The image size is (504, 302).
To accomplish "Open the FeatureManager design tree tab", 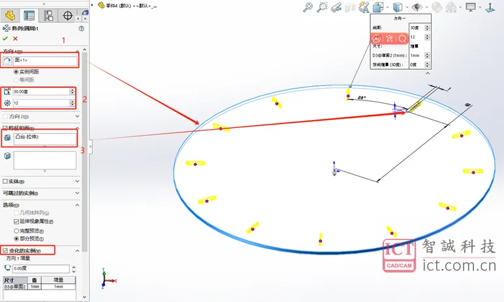I will [x=10, y=16].
